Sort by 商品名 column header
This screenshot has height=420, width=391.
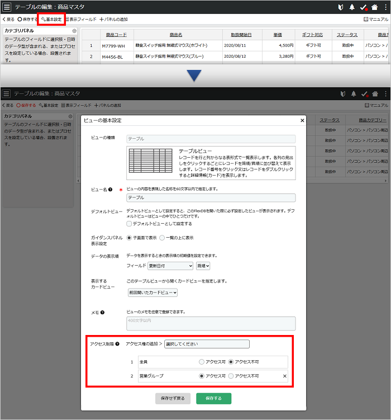[176, 35]
